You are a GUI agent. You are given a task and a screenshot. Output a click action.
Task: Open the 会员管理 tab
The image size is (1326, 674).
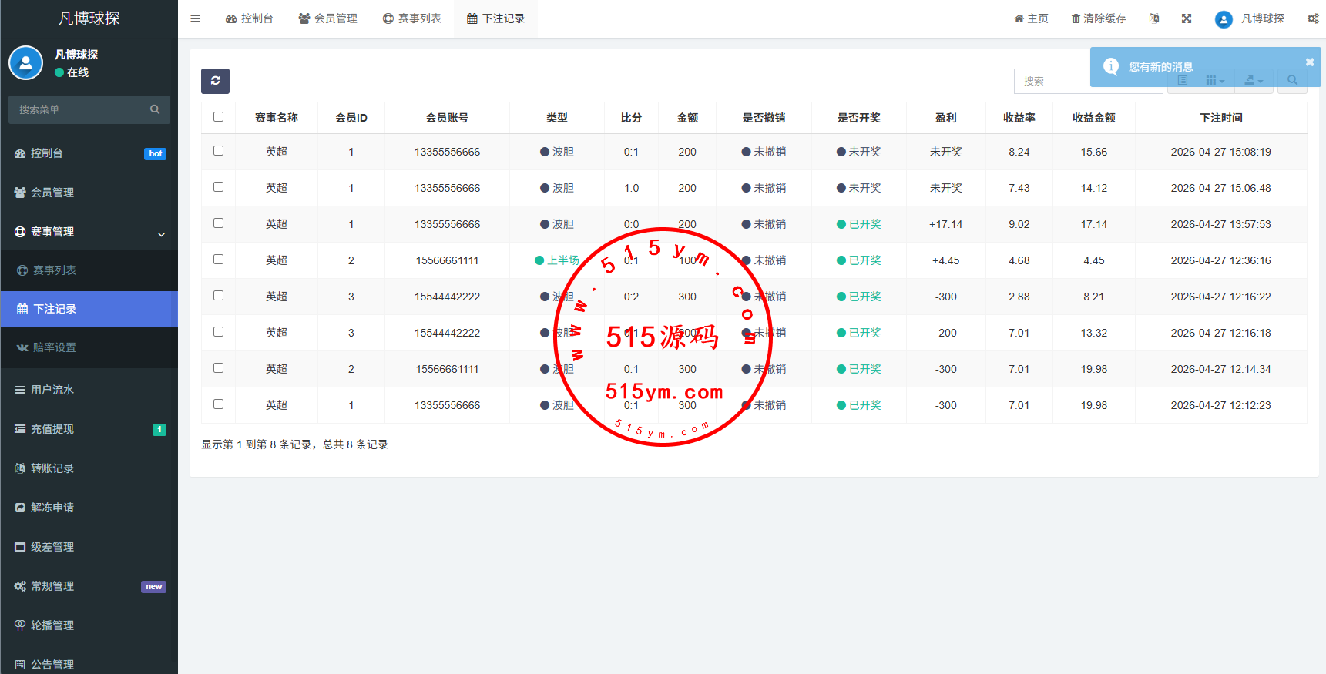point(328,18)
